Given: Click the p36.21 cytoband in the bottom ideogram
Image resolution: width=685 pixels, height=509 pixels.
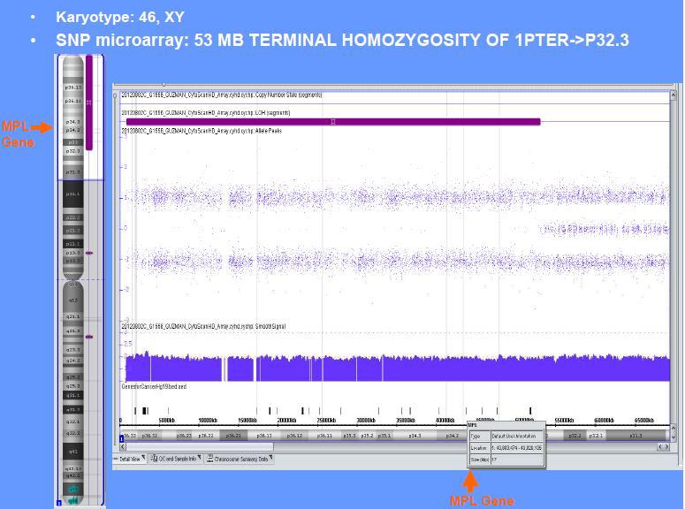Looking at the screenshot, I should (233, 436).
